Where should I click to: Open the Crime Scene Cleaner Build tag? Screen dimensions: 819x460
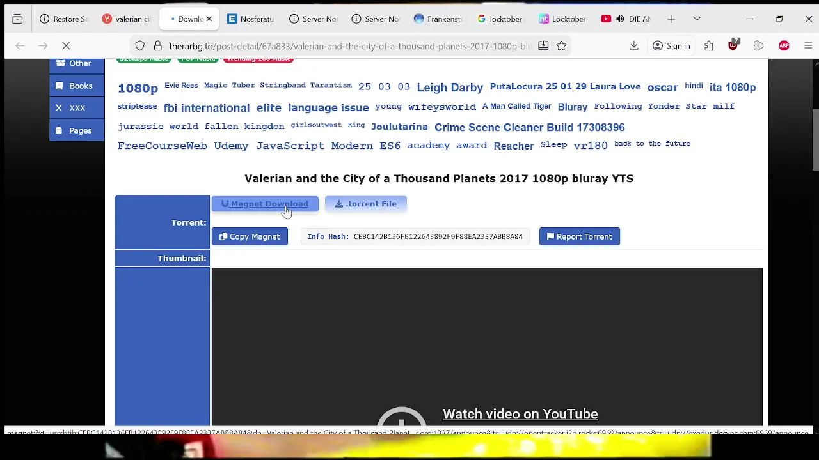pos(530,127)
